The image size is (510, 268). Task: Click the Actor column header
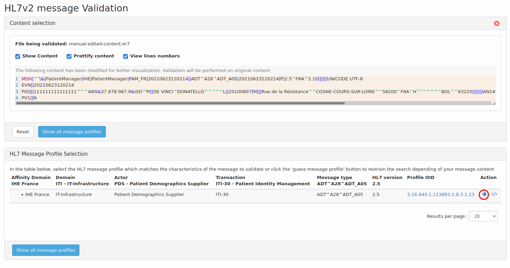121,177
